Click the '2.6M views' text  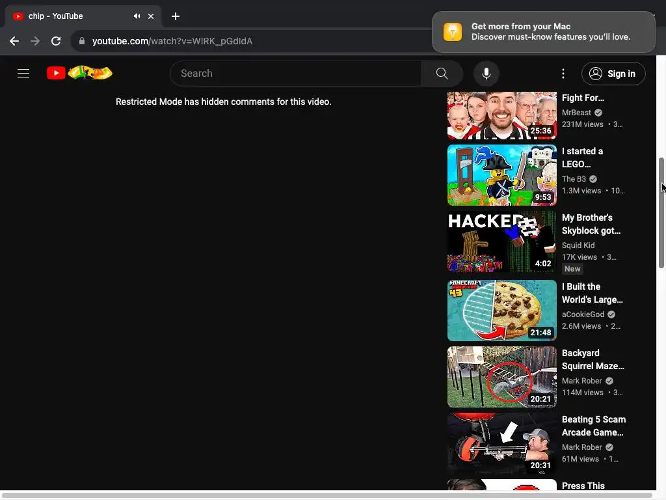(581, 326)
